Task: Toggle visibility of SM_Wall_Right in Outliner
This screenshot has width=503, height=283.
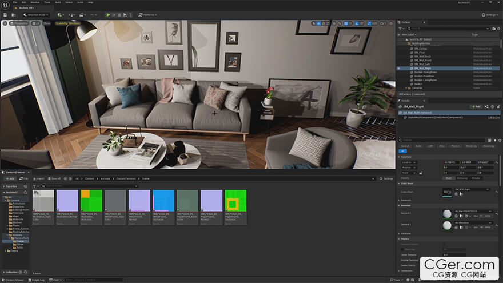Action: pos(398,68)
